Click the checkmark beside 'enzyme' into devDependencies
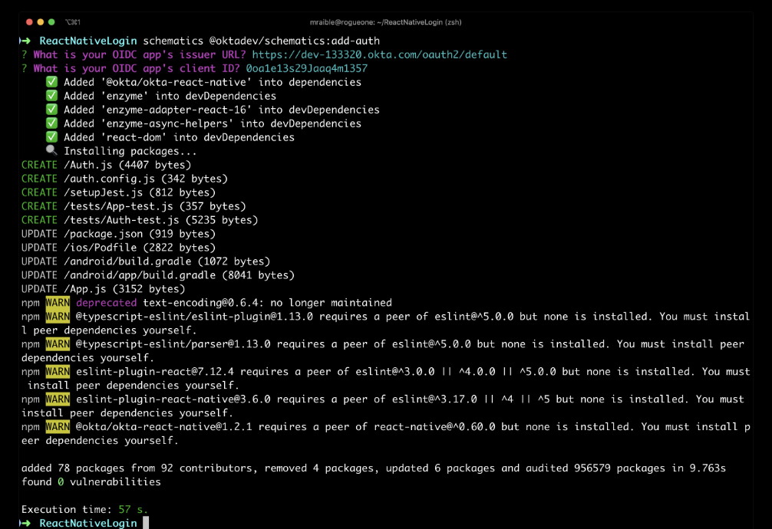 pyautogui.click(x=51, y=96)
